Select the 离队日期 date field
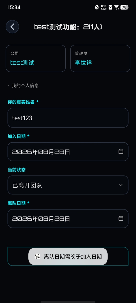Screen dimensions: 136x303 [68, 219]
